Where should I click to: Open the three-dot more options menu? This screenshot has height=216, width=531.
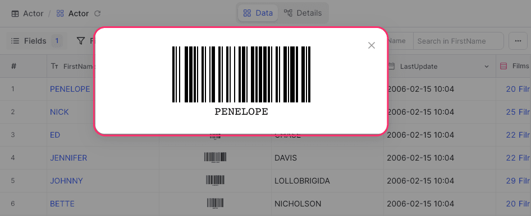click(x=518, y=41)
